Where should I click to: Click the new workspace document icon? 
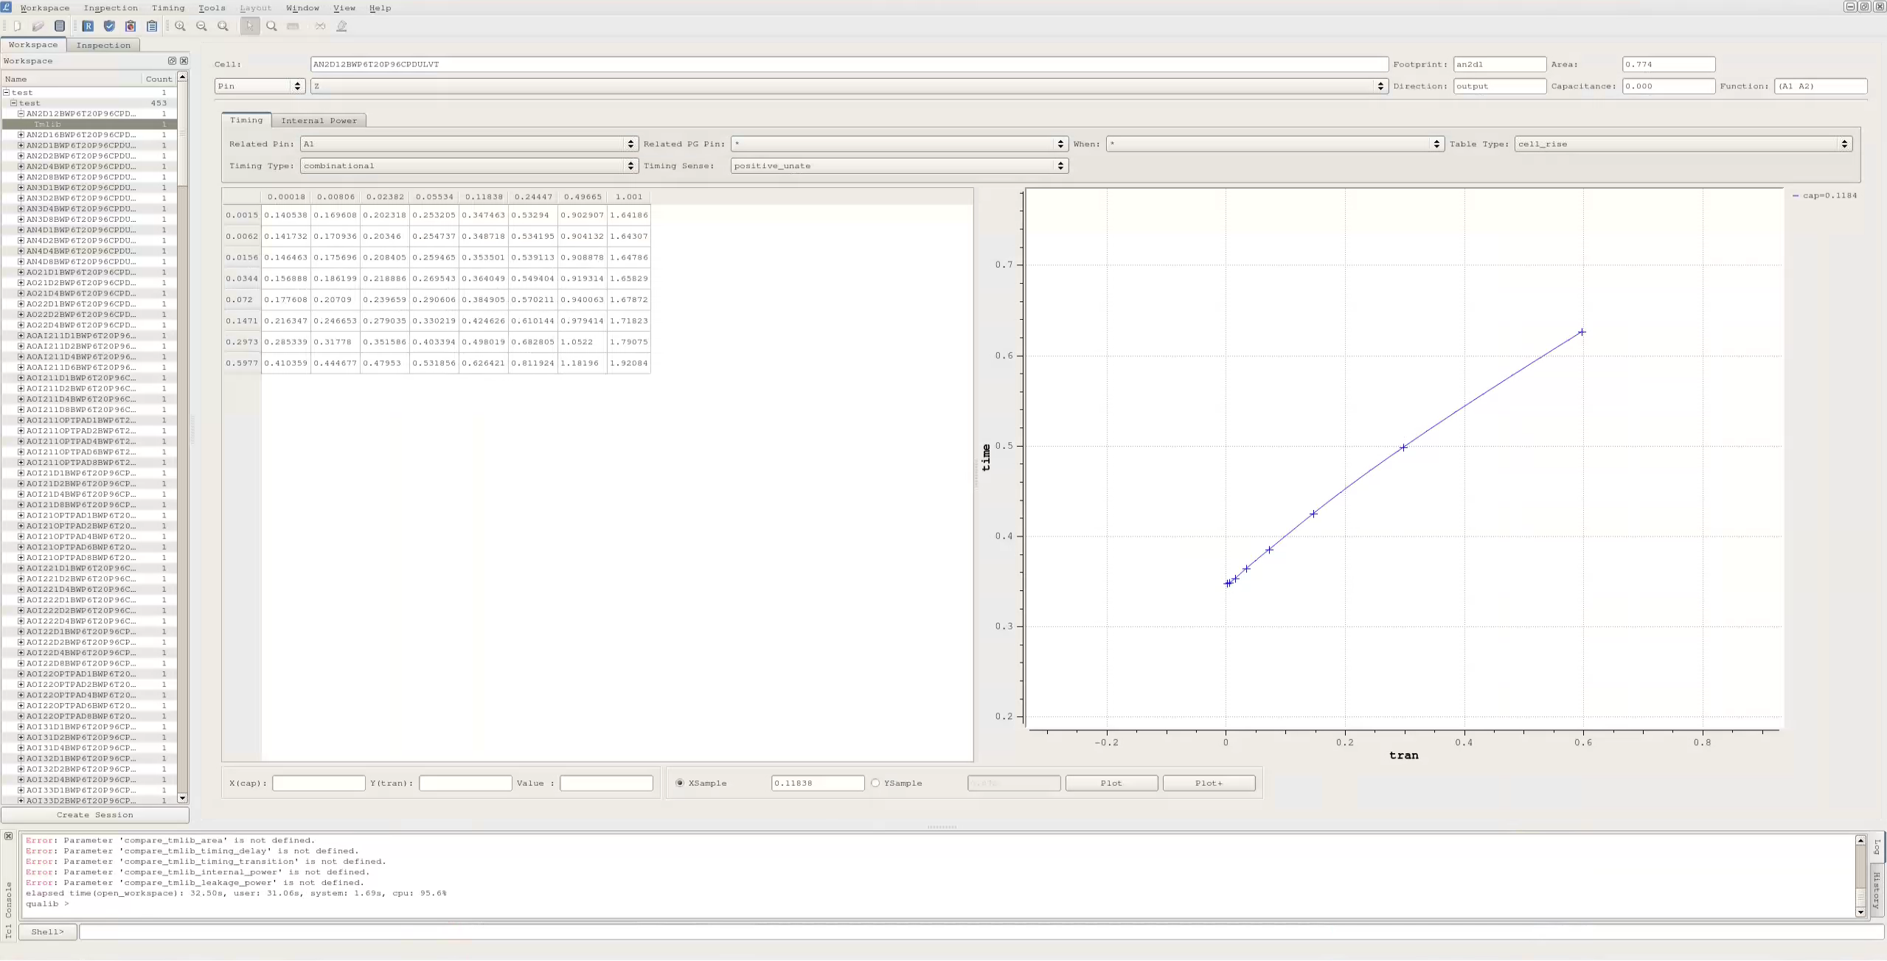17,26
